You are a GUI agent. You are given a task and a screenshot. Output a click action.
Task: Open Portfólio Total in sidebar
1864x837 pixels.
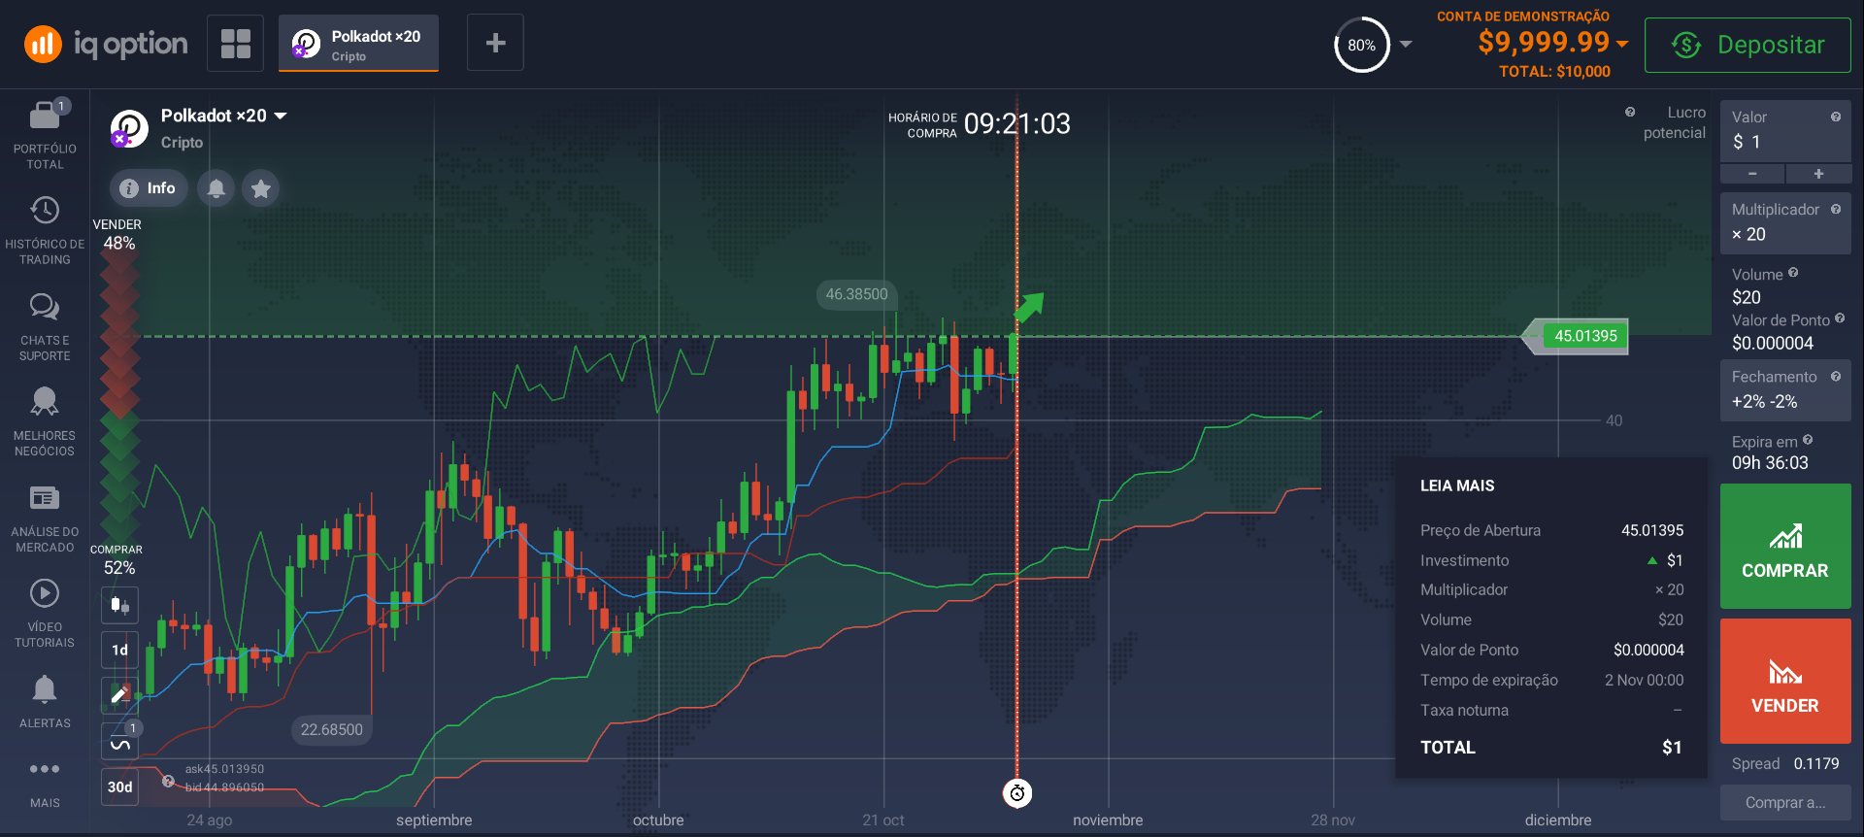(x=45, y=136)
